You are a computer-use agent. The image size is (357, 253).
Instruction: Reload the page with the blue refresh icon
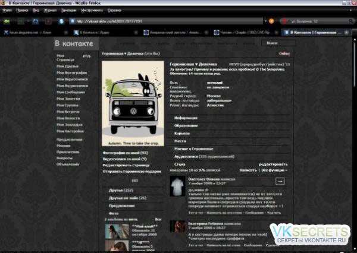[x=36, y=21]
